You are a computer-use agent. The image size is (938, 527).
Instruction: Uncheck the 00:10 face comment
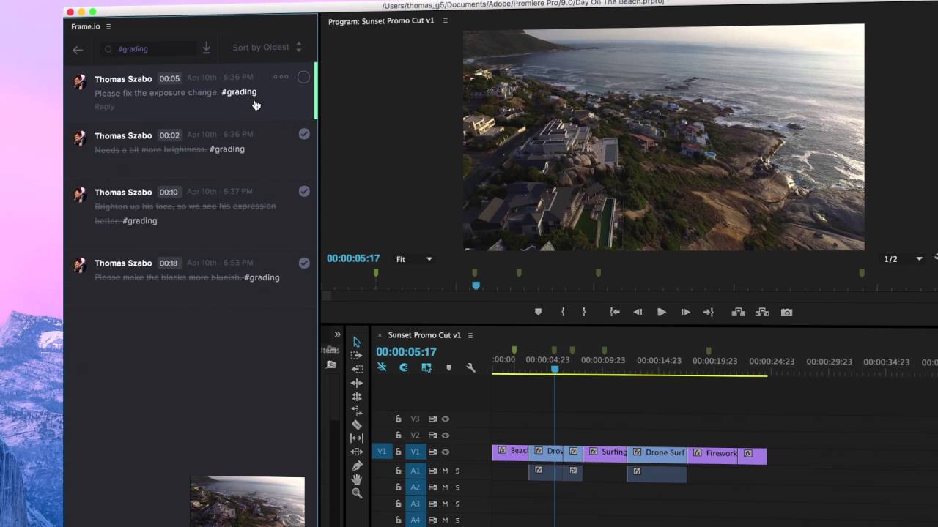(304, 191)
